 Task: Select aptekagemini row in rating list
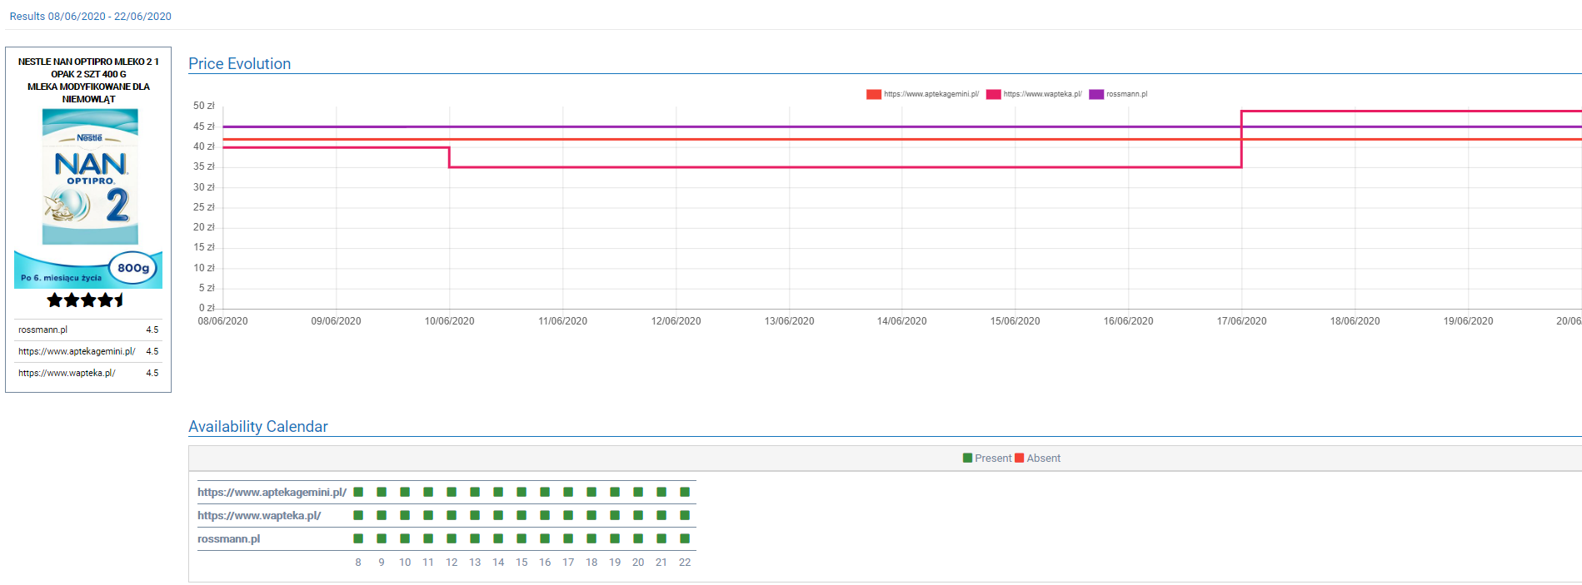88,351
